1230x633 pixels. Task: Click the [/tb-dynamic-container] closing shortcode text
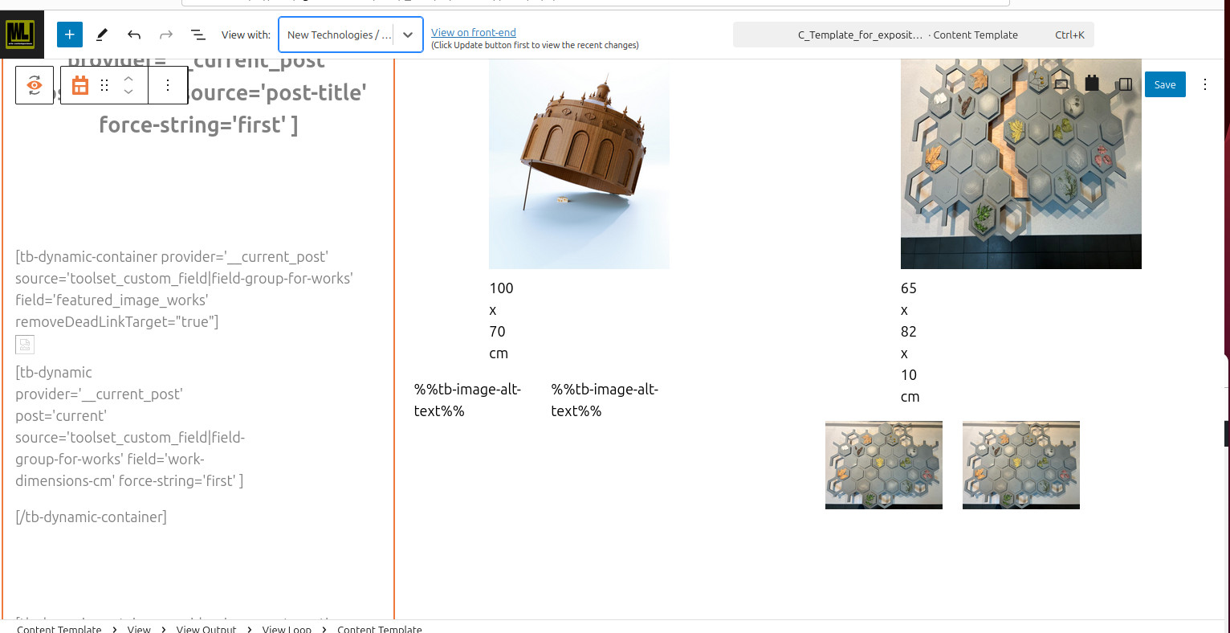point(91,517)
